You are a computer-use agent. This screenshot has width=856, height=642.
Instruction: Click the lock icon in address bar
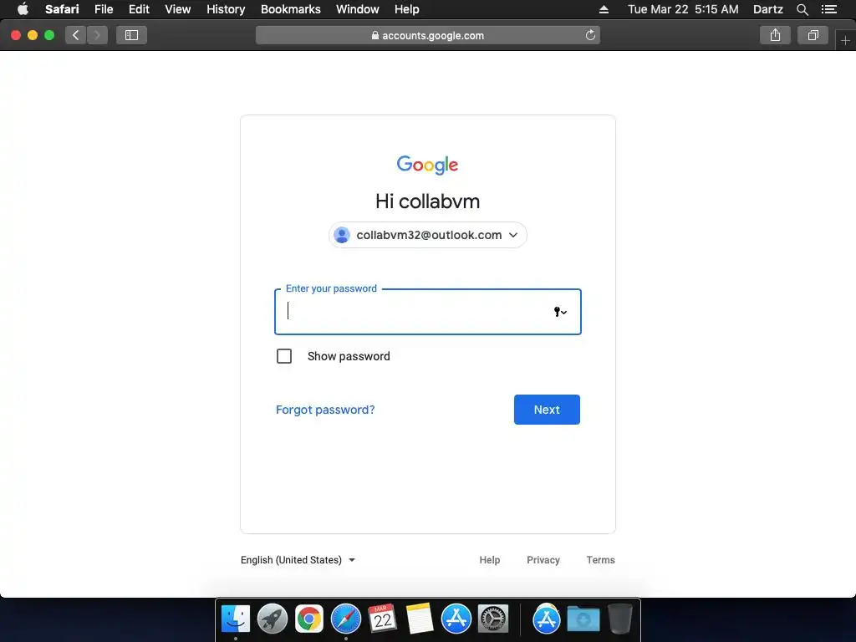point(375,35)
